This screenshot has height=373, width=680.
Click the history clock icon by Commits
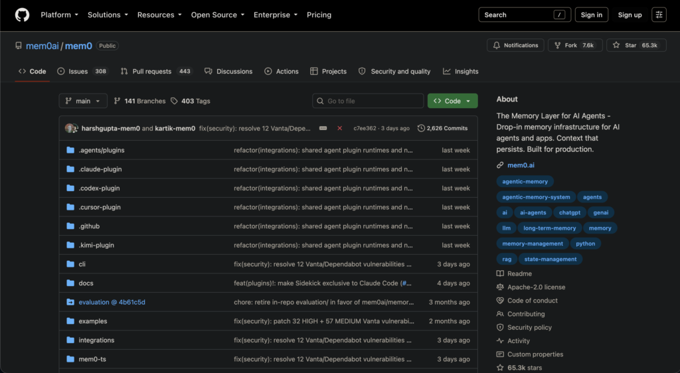[x=420, y=128]
